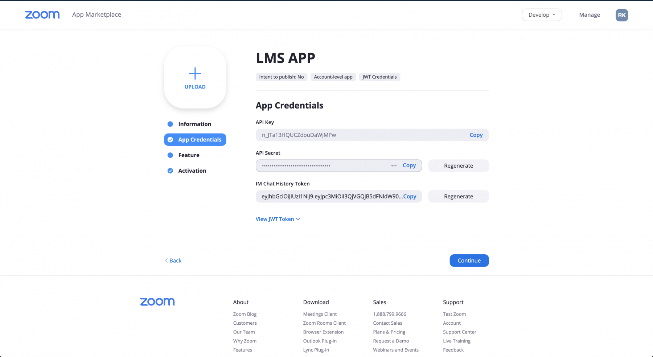
Task: Open the RK profile avatar
Action: point(622,15)
